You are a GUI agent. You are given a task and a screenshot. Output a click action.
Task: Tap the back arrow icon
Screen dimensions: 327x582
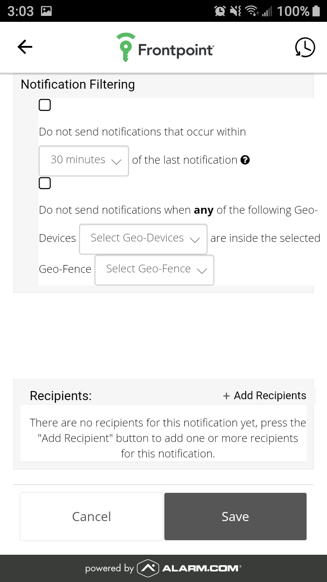[25, 47]
